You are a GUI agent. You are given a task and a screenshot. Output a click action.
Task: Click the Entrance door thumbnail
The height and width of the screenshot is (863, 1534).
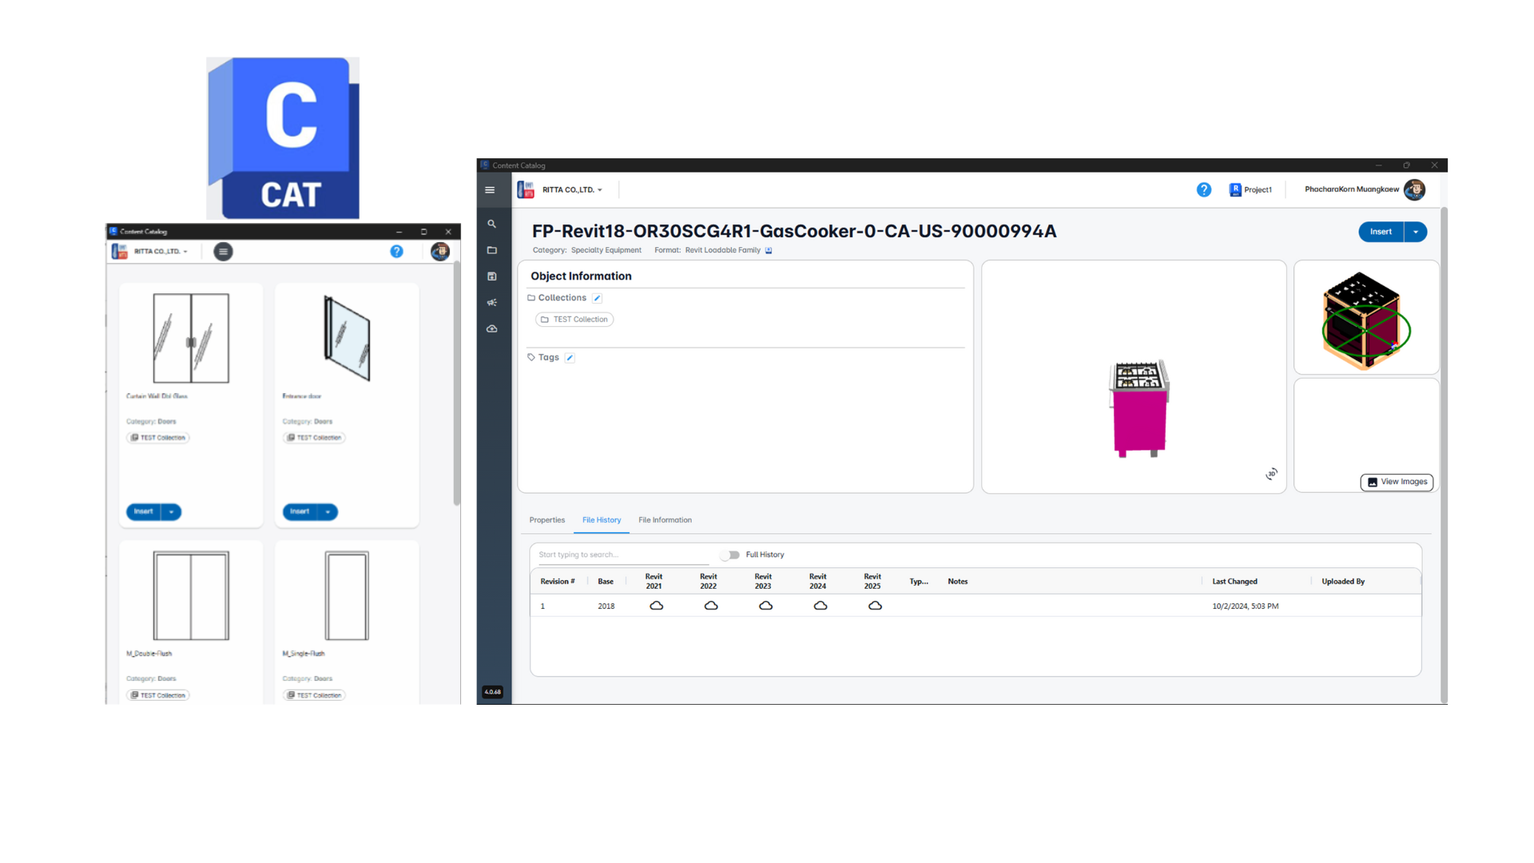[347, 338]
